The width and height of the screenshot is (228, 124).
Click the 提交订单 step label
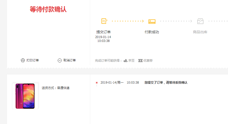point(103,32)
